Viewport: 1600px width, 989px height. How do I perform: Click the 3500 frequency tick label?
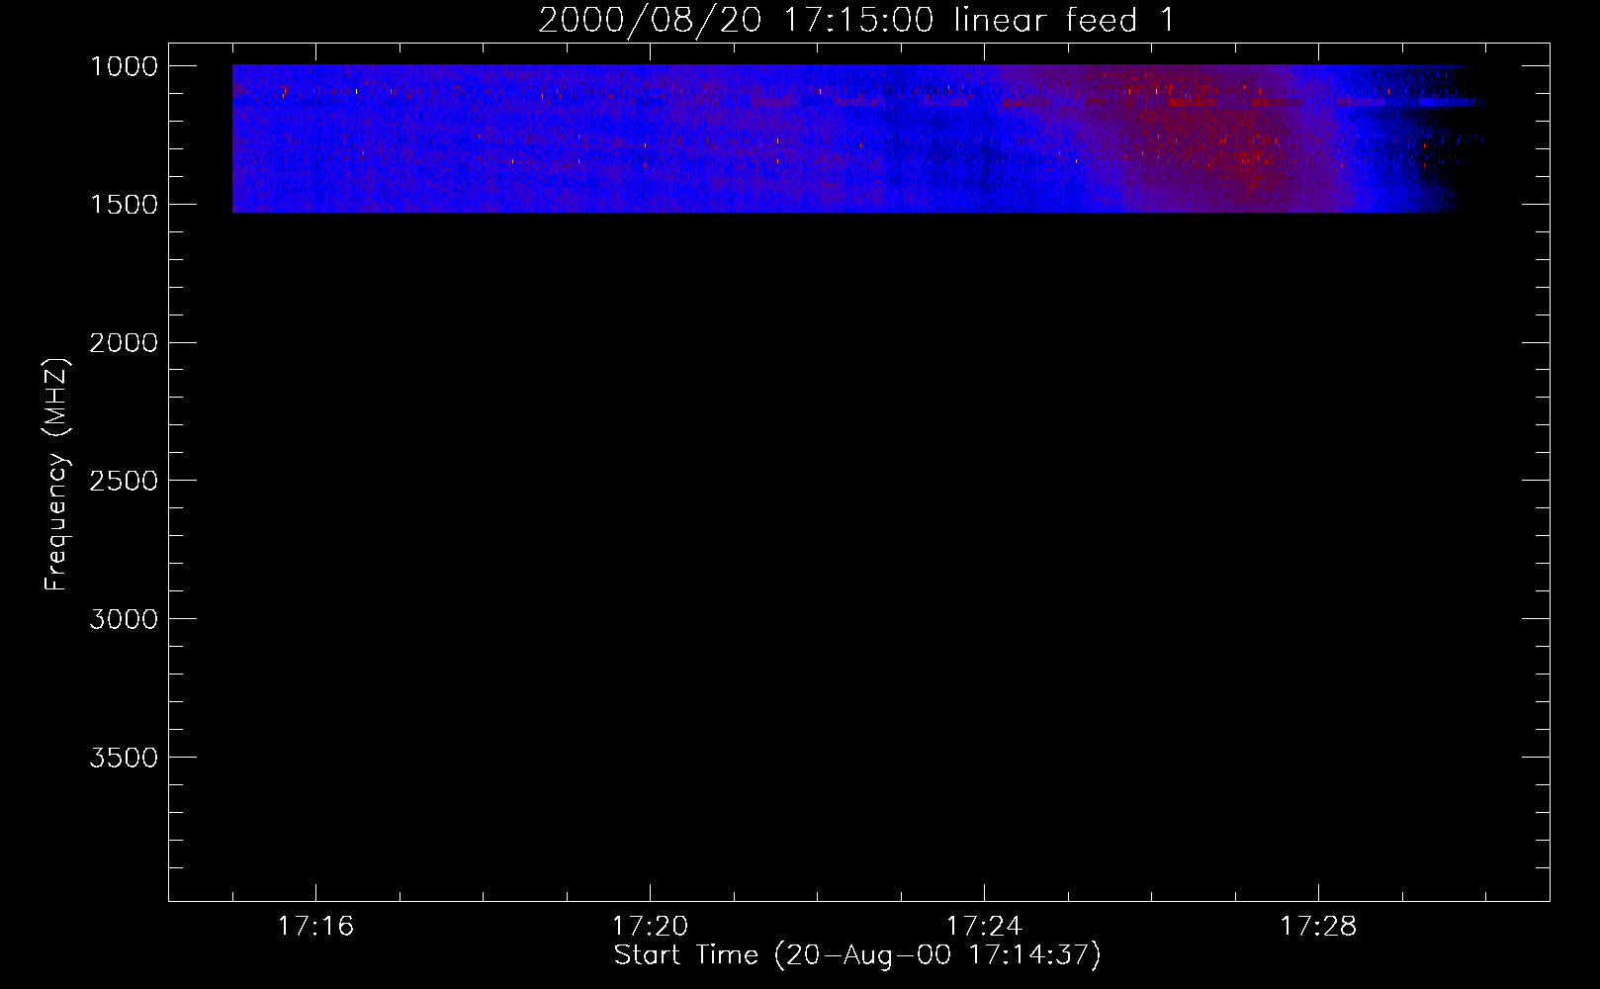(x=124, y=758)
